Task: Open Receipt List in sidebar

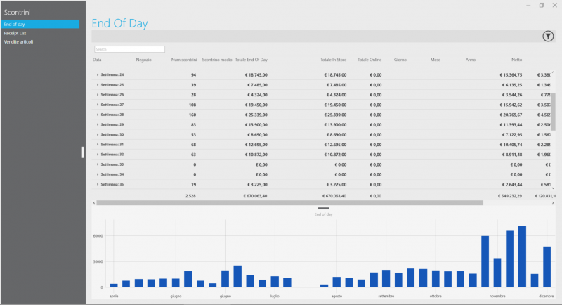Action: 15,33
